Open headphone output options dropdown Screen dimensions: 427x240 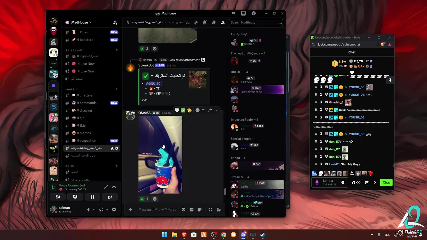click(107, 210)
